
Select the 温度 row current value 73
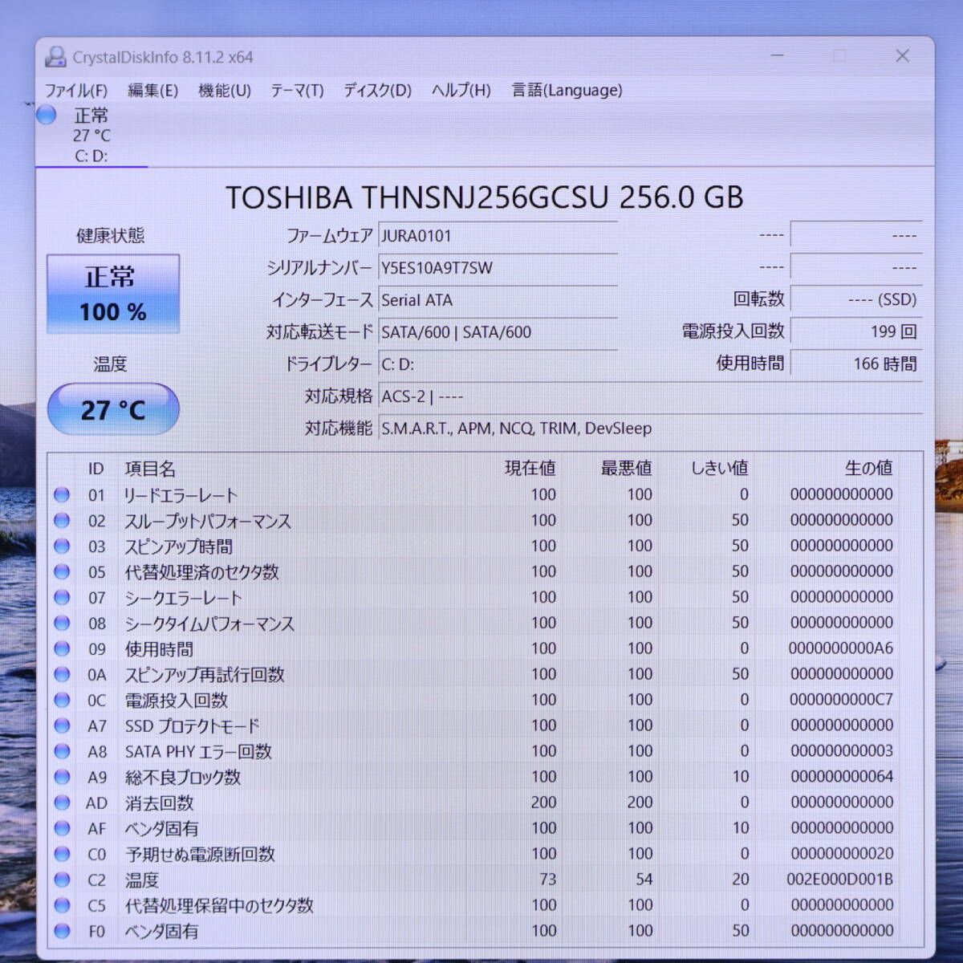tap(548, 880)
